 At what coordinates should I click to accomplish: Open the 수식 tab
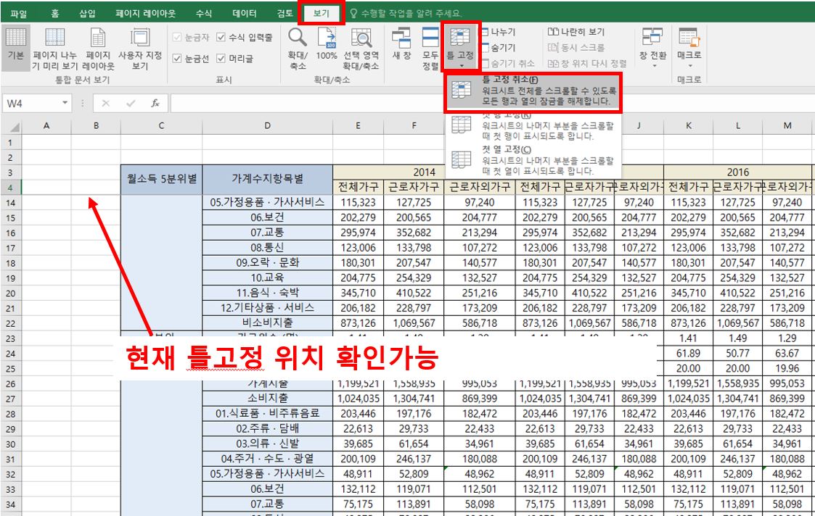coord(204,14)
